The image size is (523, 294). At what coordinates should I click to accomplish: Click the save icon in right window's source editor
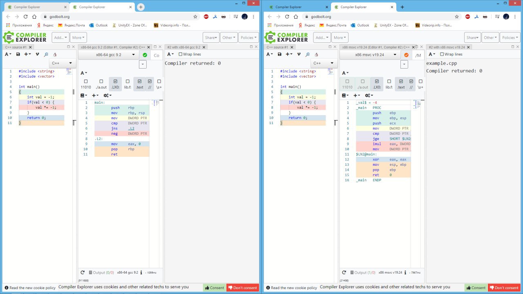click(279, 54)
